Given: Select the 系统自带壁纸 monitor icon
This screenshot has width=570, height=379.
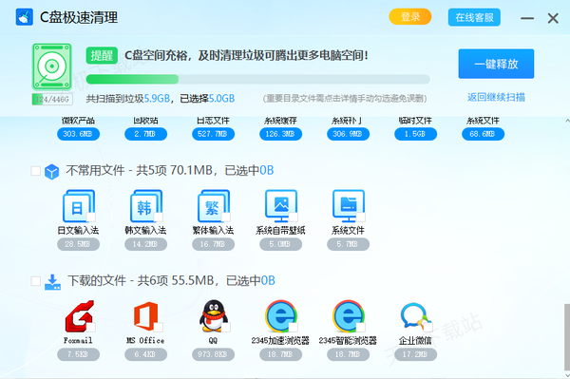Looking at the screenshot, I should tap(280, 206).
